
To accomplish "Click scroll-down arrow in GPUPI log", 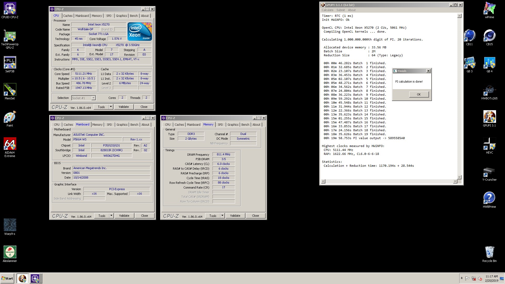I will coord(459,177).
